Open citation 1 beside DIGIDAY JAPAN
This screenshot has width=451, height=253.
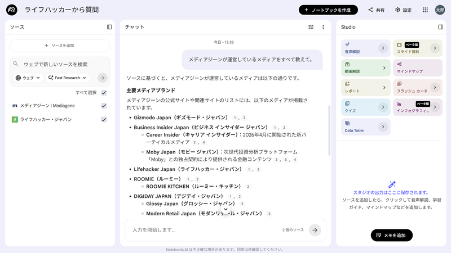(x=230, y=196)
